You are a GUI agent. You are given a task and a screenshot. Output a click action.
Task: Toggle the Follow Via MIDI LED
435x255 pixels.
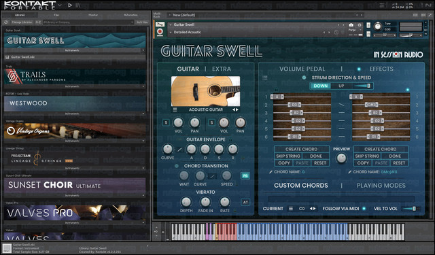(364, 208)
